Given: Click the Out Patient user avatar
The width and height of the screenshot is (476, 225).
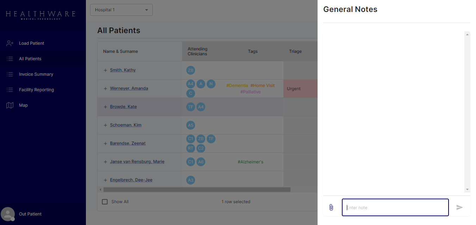Looking at the screenshot, I should pos(8,214).
